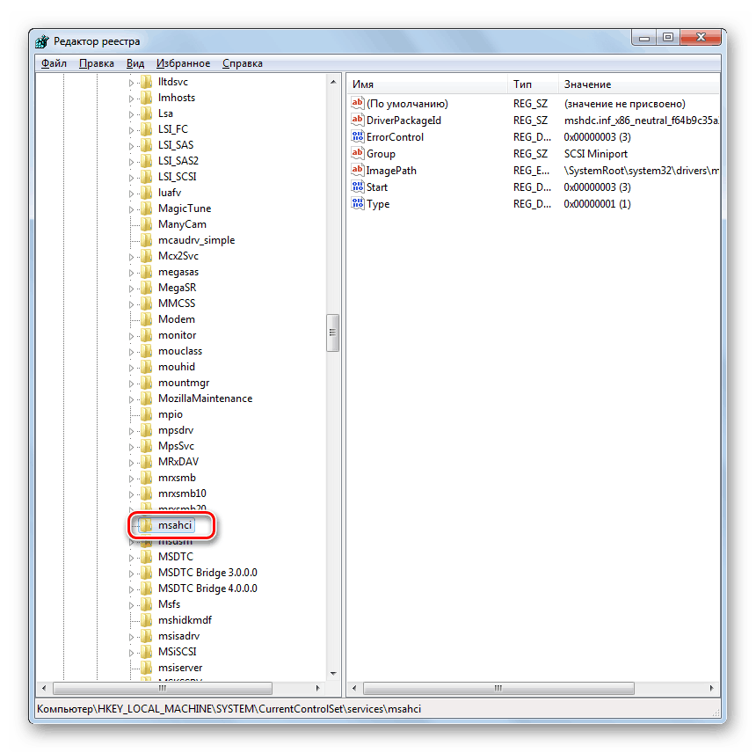Click the folder icon of mpio

pos(146,414)
